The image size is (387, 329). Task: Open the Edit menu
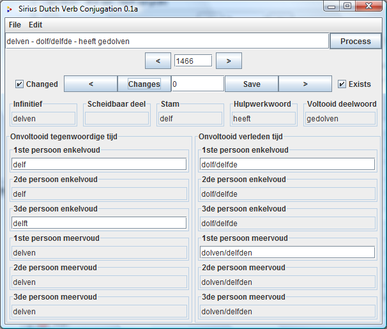(36, 25)
